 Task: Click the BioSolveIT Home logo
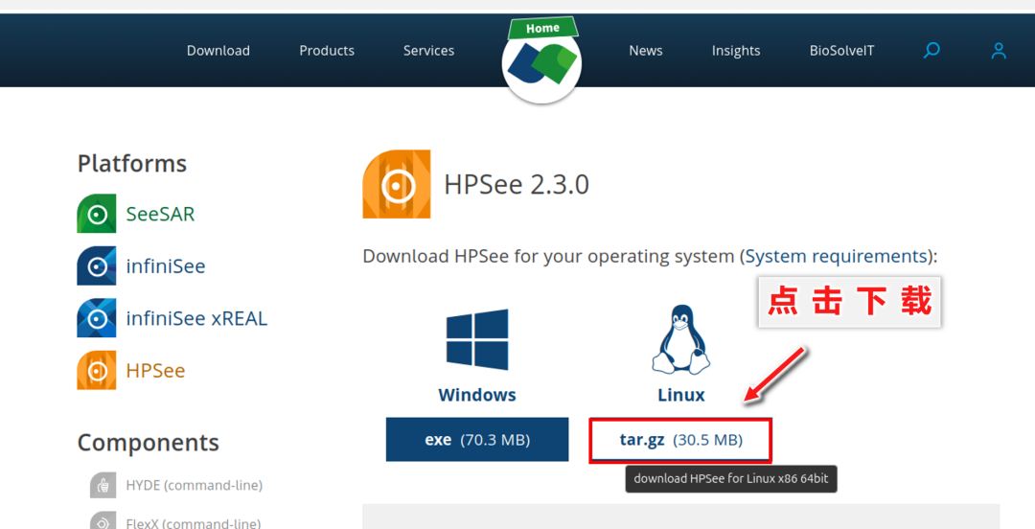click(x=541, y=65)
